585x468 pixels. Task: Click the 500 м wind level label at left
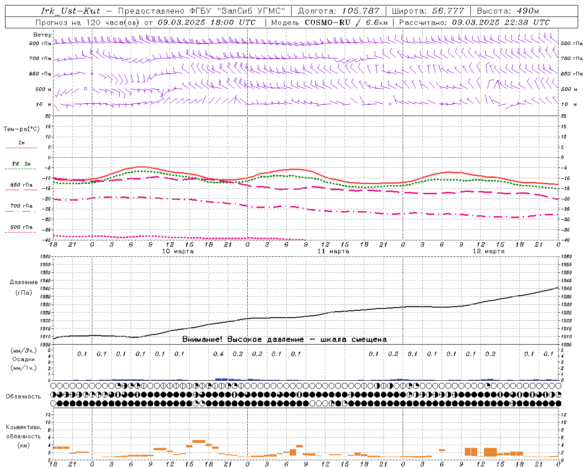[43, 89]
